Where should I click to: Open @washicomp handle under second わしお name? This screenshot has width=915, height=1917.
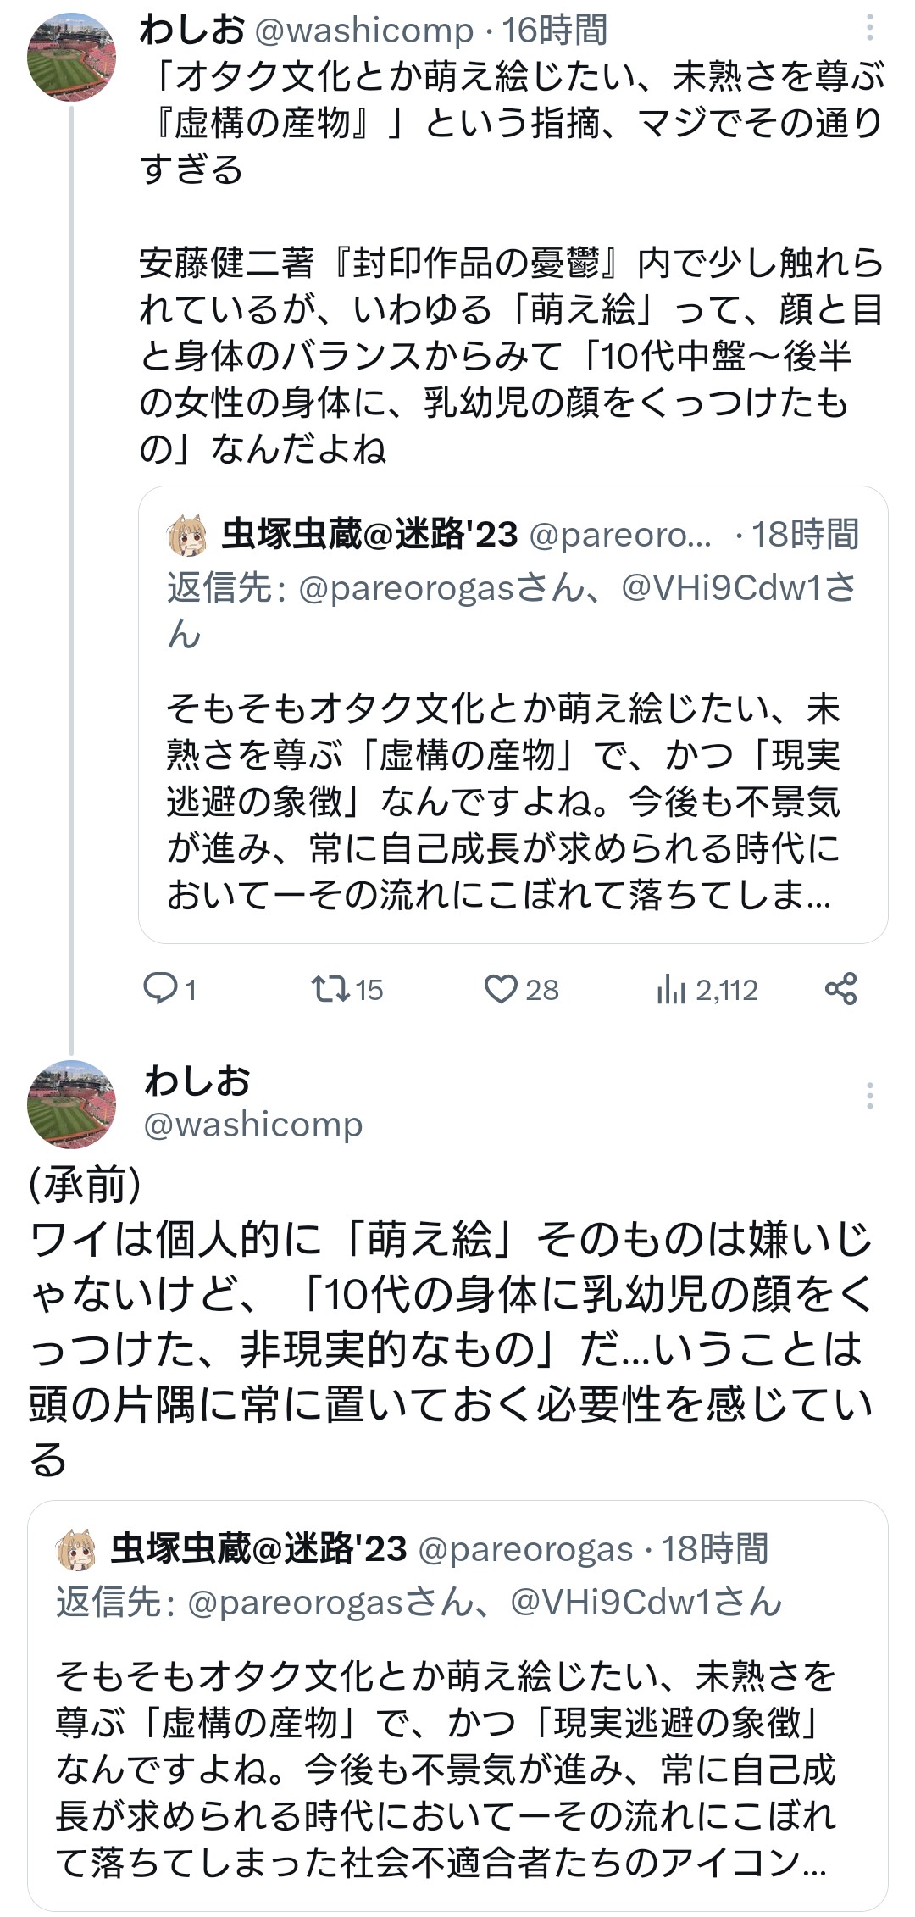point(253,1125)
